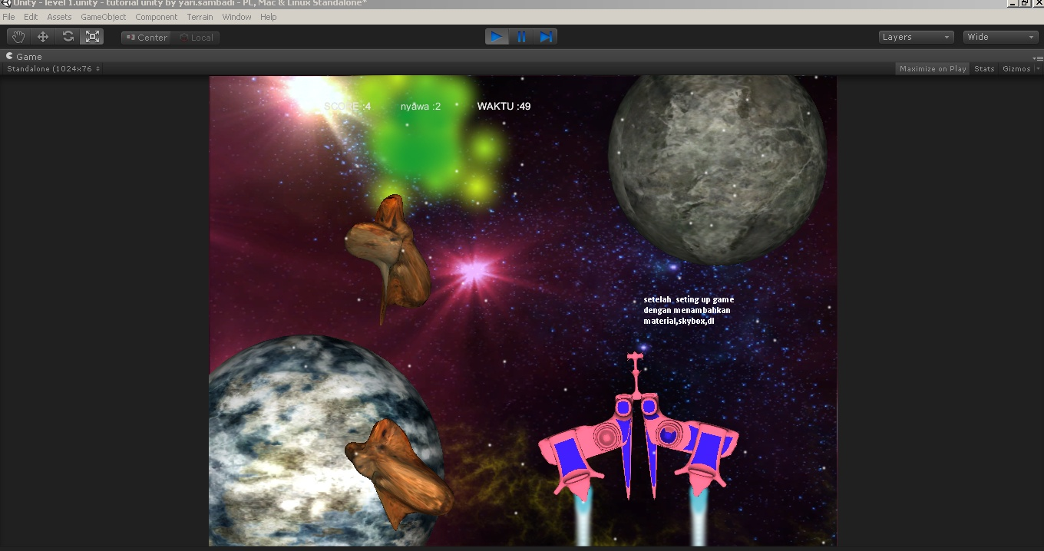
Task: Step forward one frame
Action: [546, 36]
